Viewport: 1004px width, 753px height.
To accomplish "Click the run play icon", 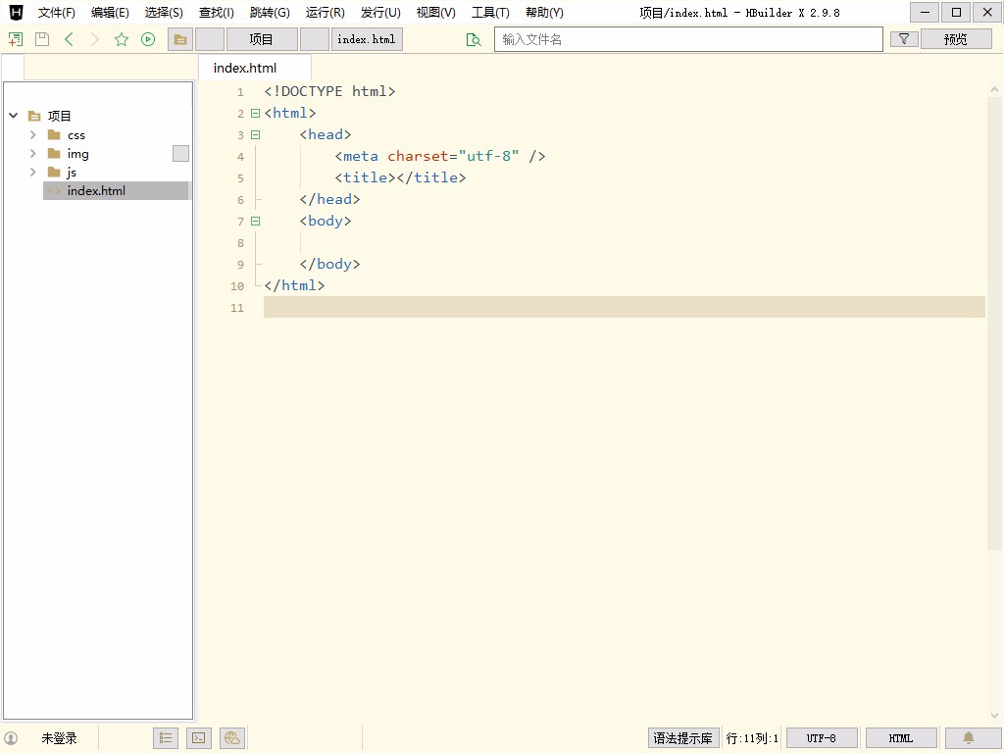I will tap(148, 39).
